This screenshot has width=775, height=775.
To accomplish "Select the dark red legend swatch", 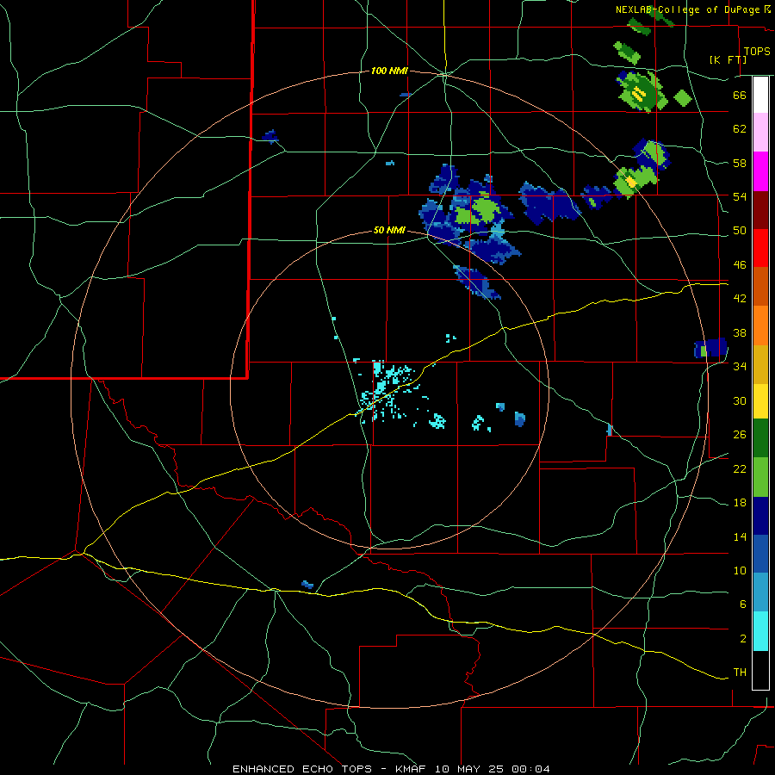I will [760, 209].
